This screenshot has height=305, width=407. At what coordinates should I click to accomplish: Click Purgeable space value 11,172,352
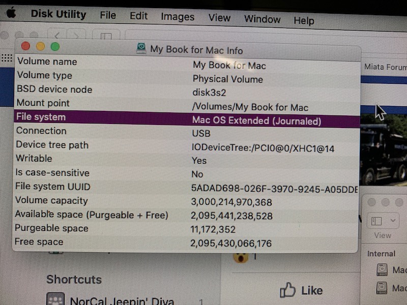pos(213,230)
